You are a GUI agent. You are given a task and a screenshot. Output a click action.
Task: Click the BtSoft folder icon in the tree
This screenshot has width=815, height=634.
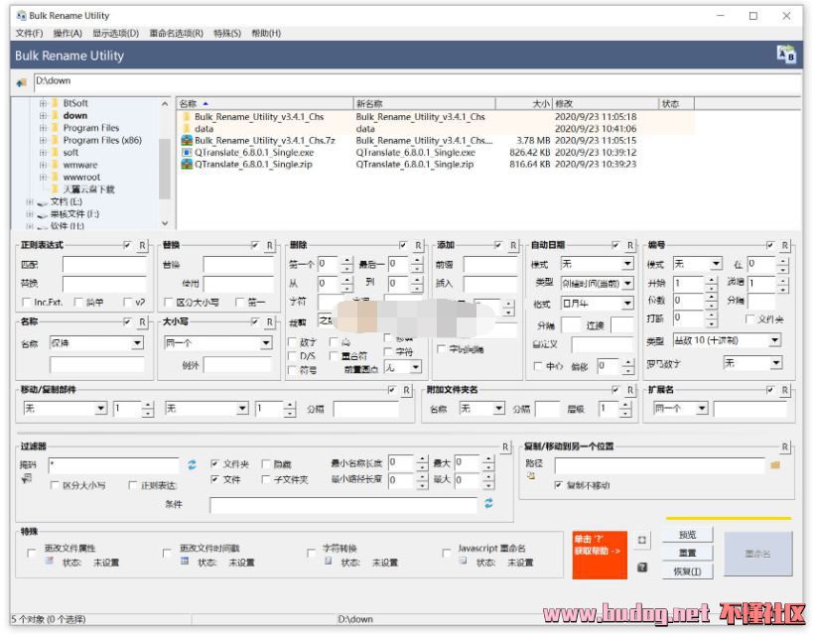point(56,103)
